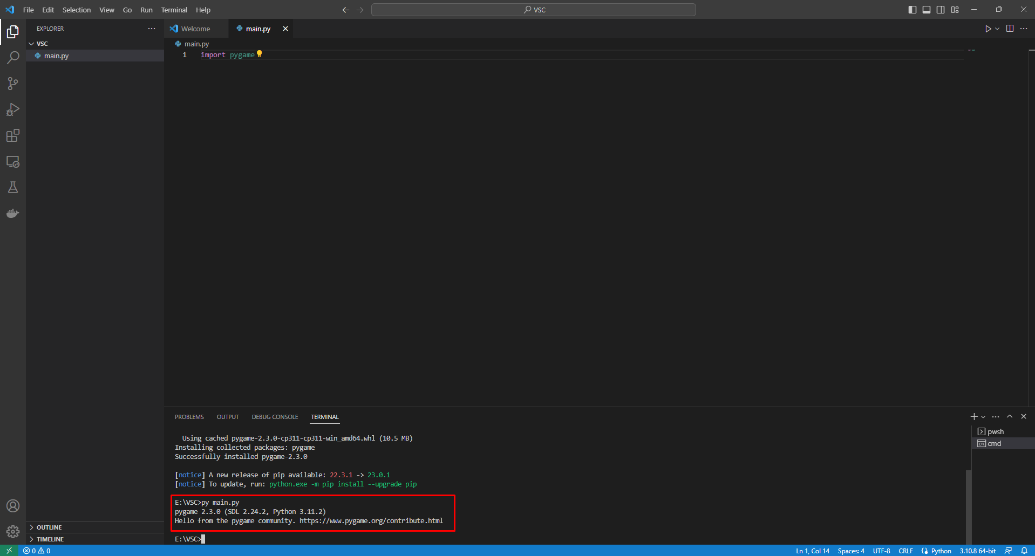Click the feedback icon in status bar

1008,551
